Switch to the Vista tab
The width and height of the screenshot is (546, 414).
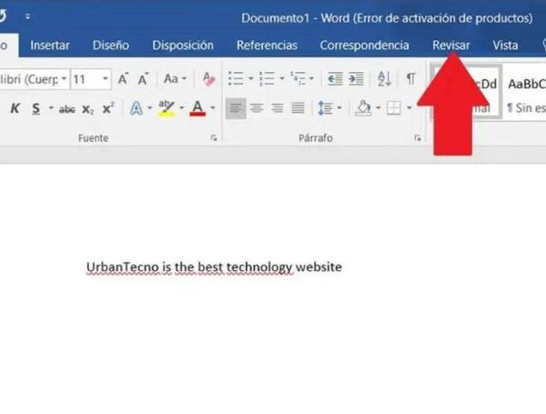505,45
